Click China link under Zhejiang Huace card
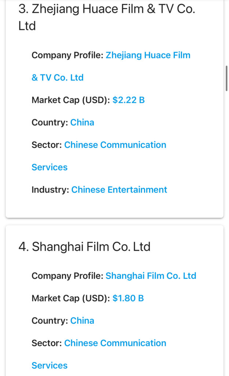Screen dimensions: 229x376 [82, 122]
